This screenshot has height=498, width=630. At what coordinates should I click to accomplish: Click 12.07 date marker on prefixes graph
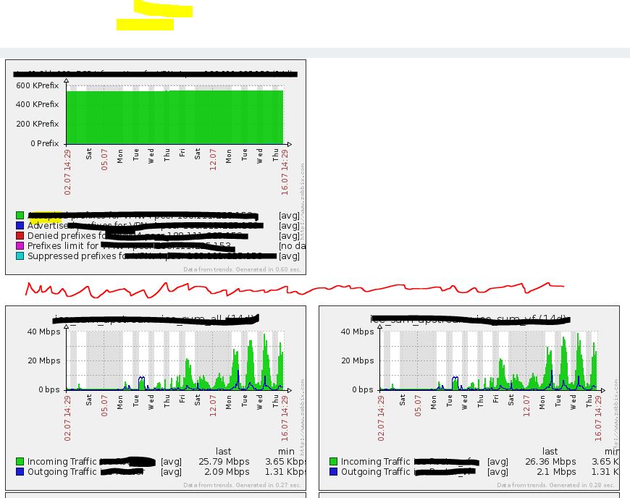coord(213,159)
